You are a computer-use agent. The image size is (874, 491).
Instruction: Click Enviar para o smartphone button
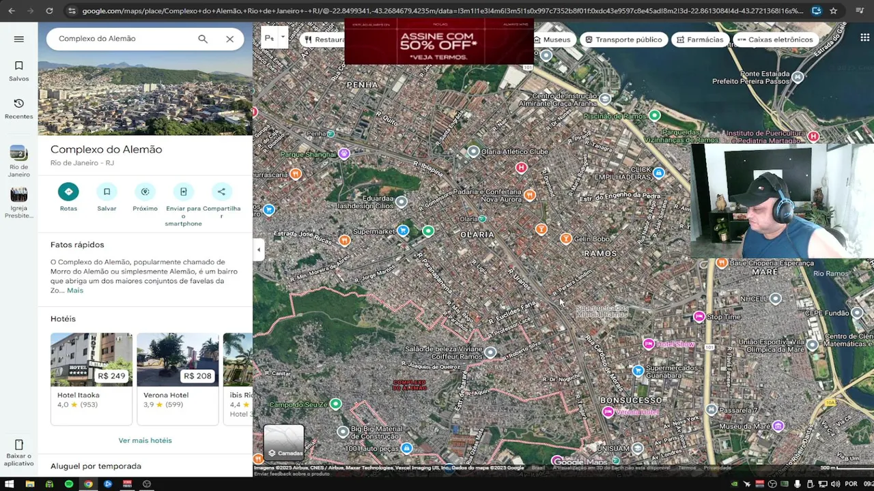[183, 192]
